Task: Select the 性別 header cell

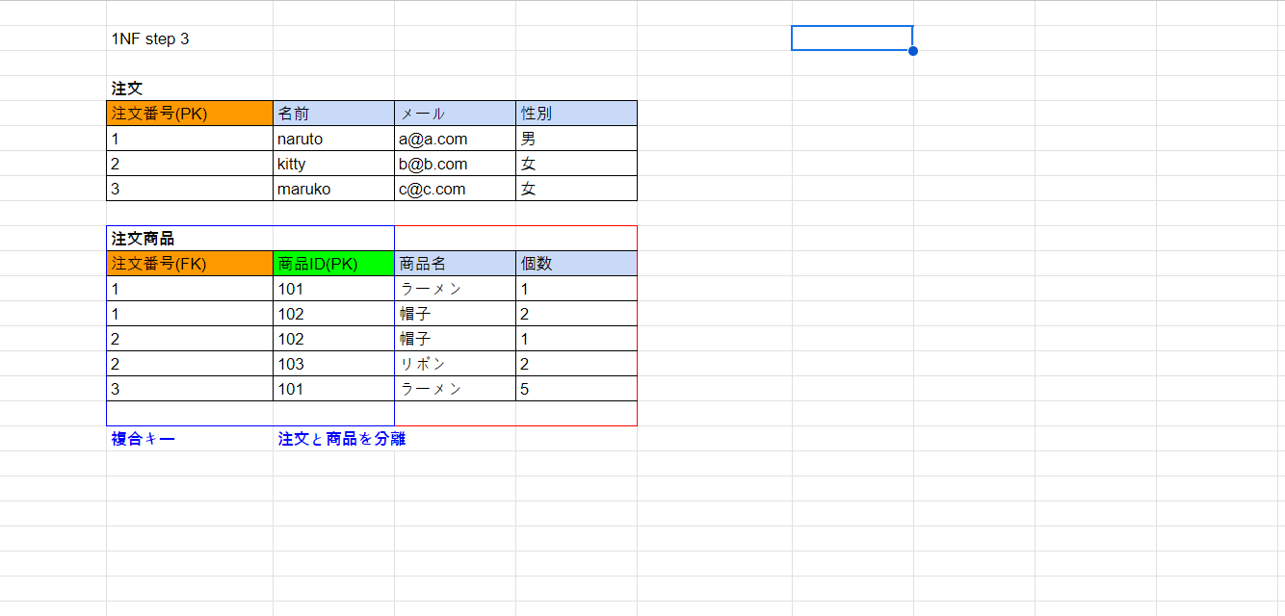Action: [x=576, y=114]
